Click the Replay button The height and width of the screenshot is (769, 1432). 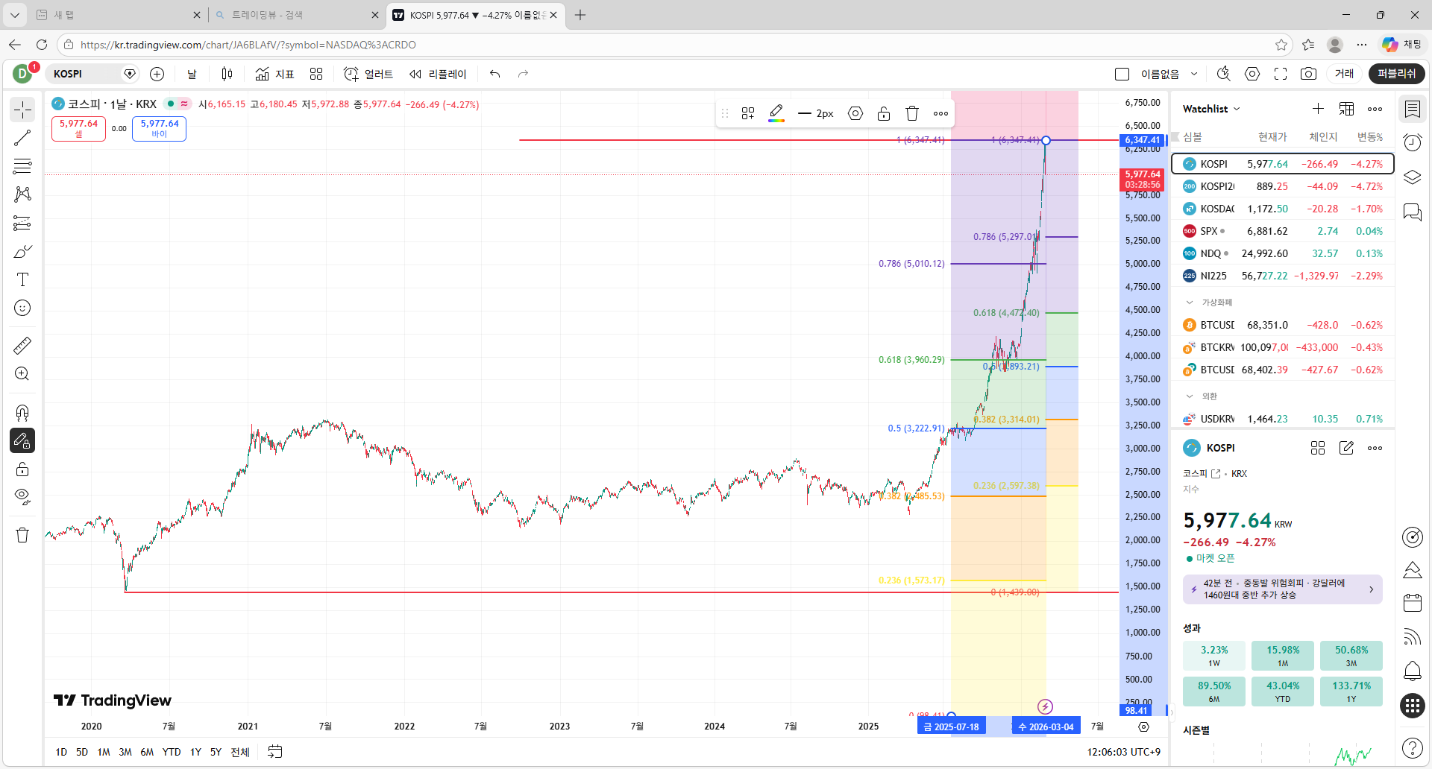438,74
